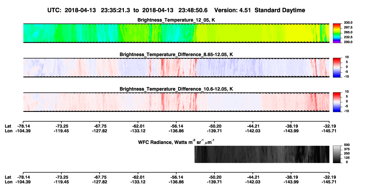Click the 265.0 colorbar tick label
The image size is (366, 188).
point(347,32)
